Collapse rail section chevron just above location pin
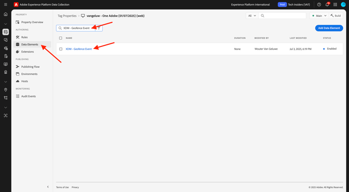The height and width of the screenshot is (192, 349). pos(6,82)
